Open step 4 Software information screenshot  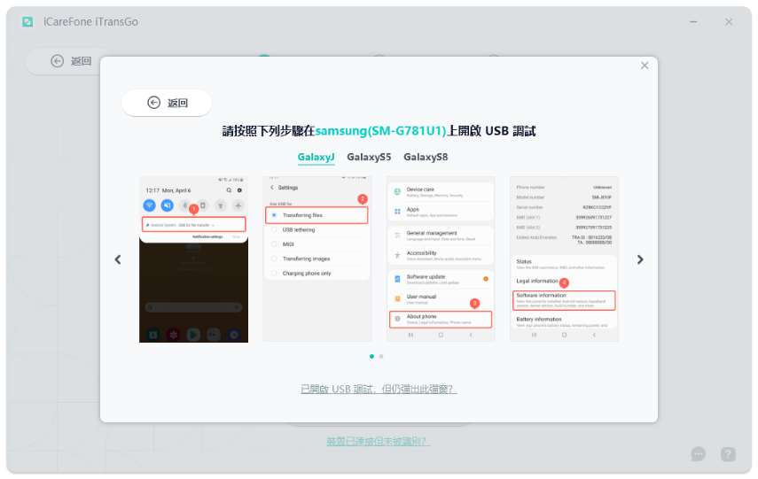[x=564, y=259]
